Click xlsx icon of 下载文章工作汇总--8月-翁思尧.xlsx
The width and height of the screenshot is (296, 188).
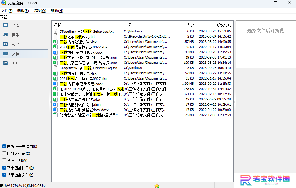[55, 63]
